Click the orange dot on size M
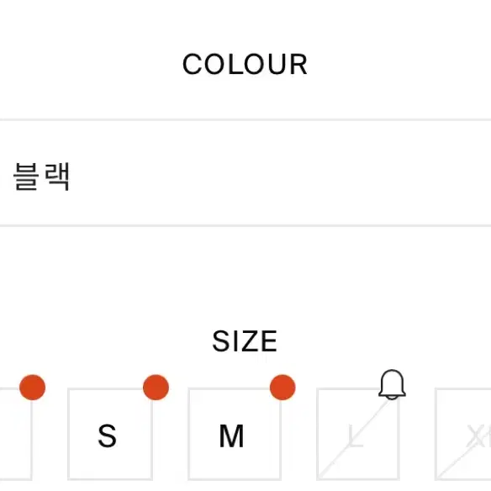Viewport: 491px width, 491px height. click(x=282, y=388)
